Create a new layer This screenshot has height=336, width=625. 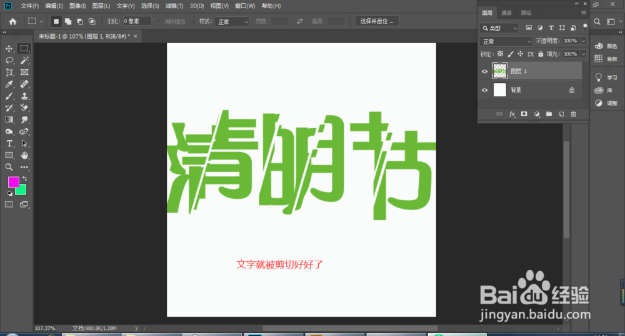[561, 114]
